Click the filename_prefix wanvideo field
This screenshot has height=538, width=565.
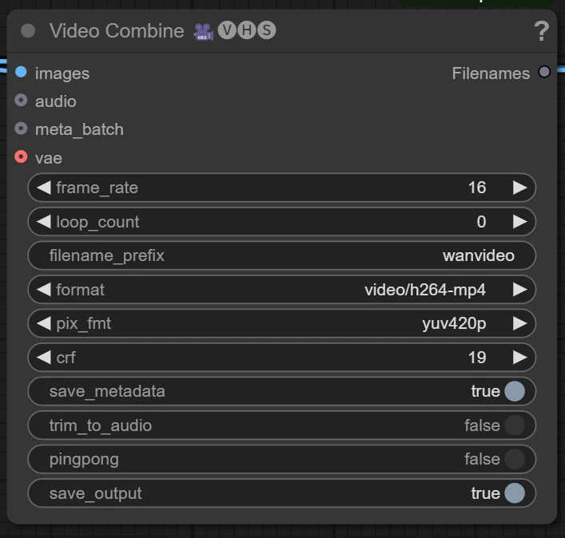click(x=282, y=255)
